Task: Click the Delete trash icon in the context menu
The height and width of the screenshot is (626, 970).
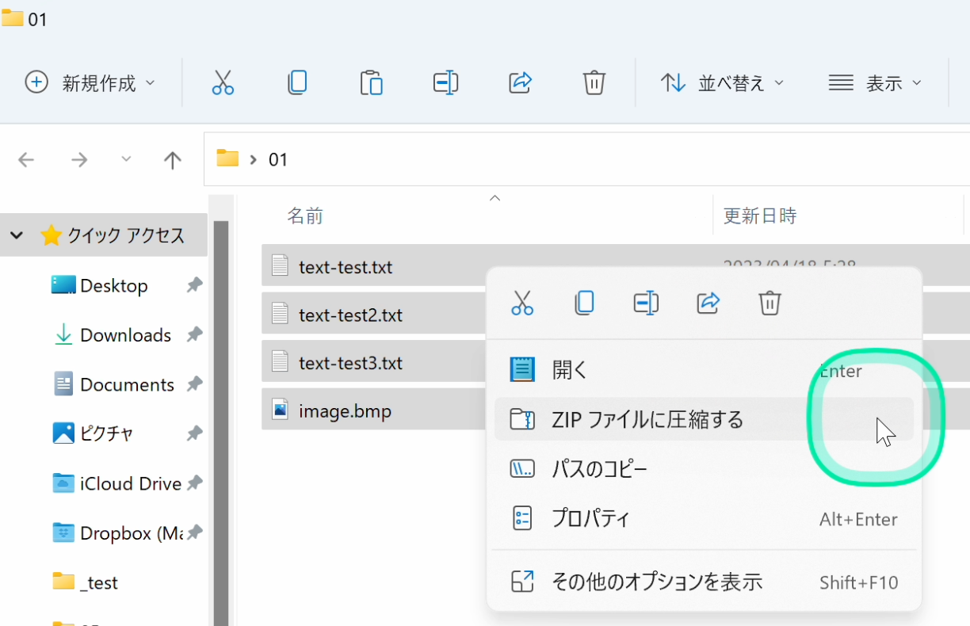Action: coord(770,303)
